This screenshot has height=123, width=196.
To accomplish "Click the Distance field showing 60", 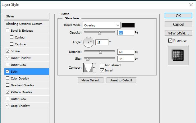I will click(x=125, y=52).
